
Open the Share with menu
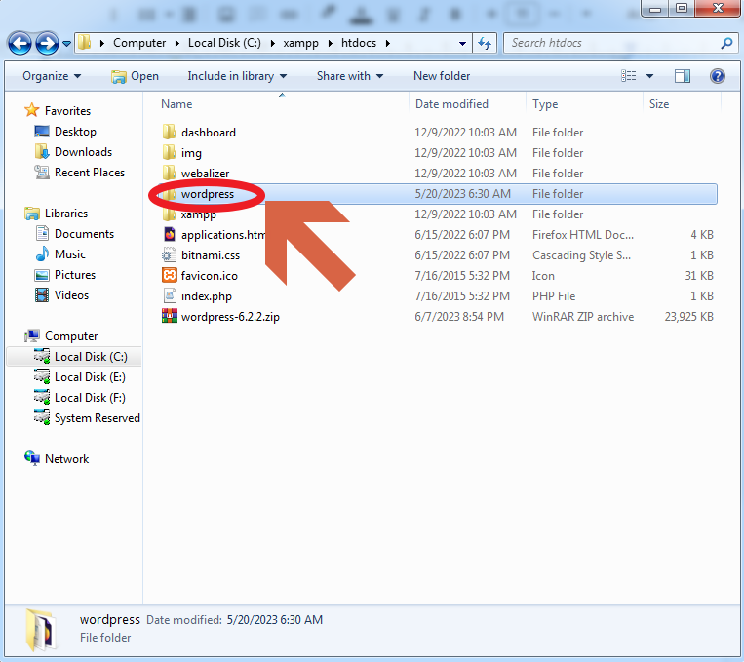click(350, 76)
